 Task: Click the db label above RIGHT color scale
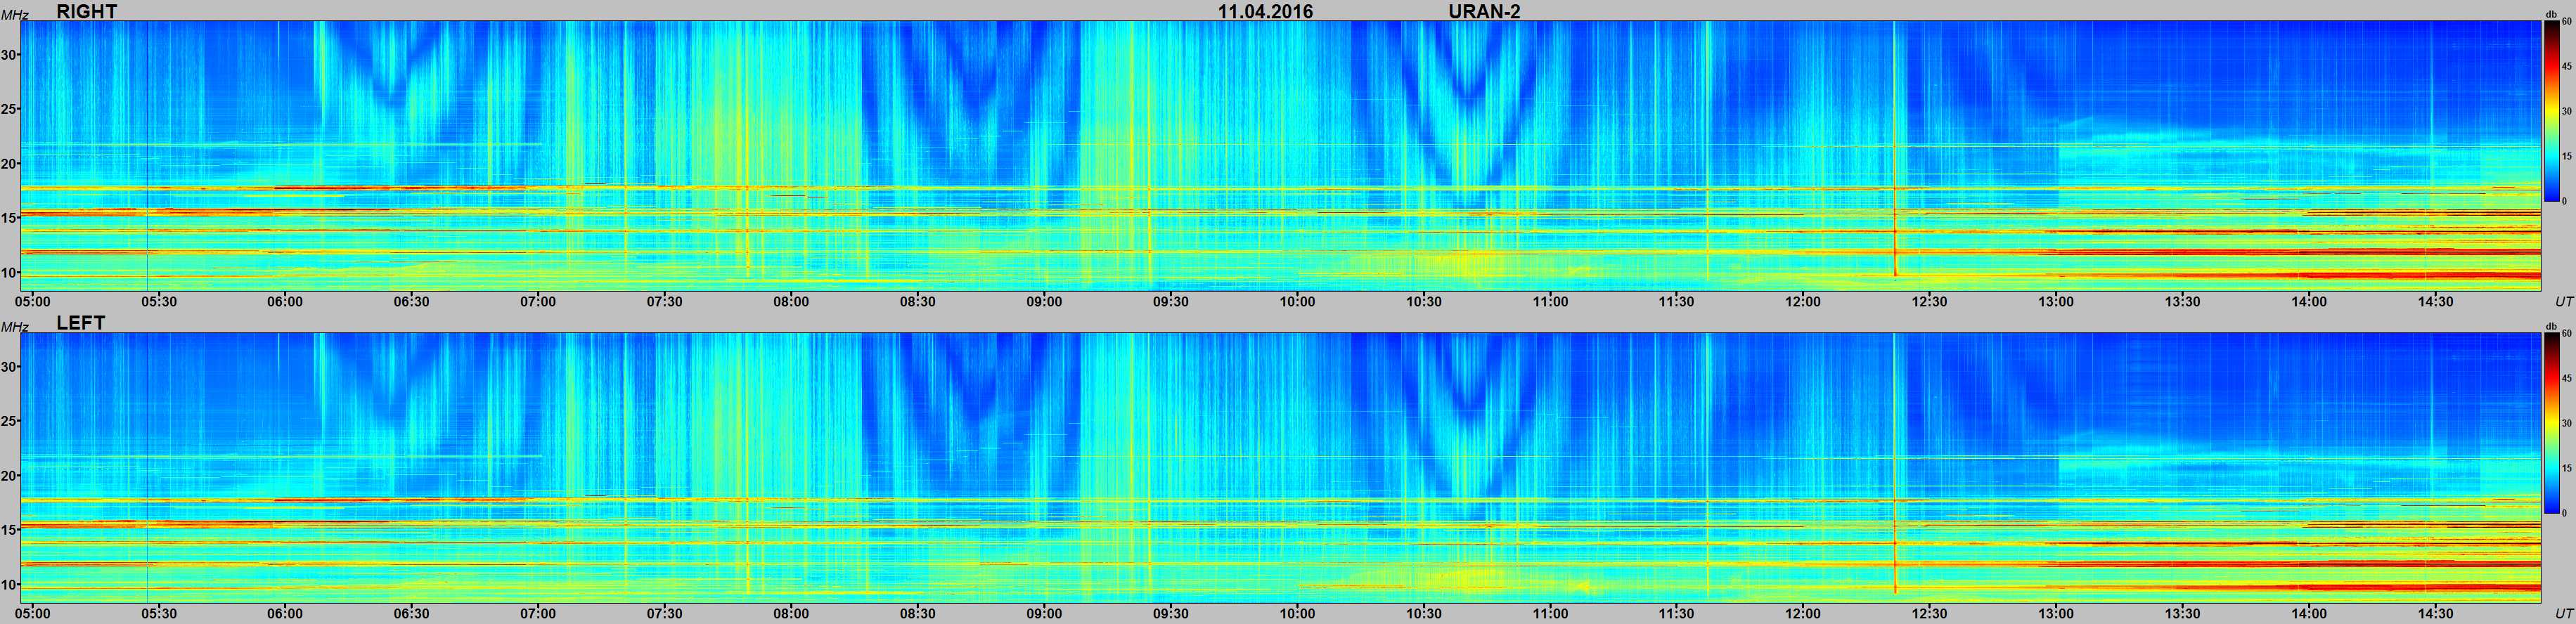2552,15
